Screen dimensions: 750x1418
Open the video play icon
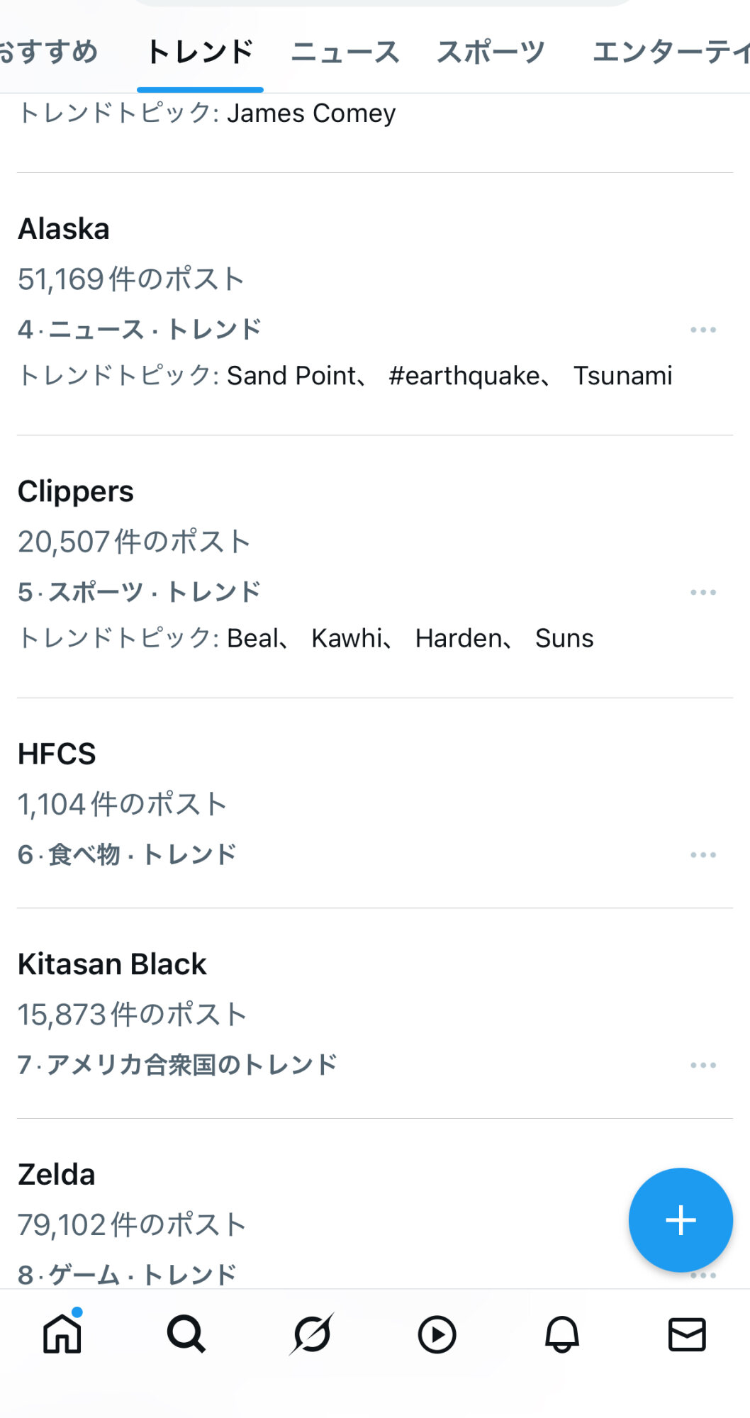[437, 1334]
